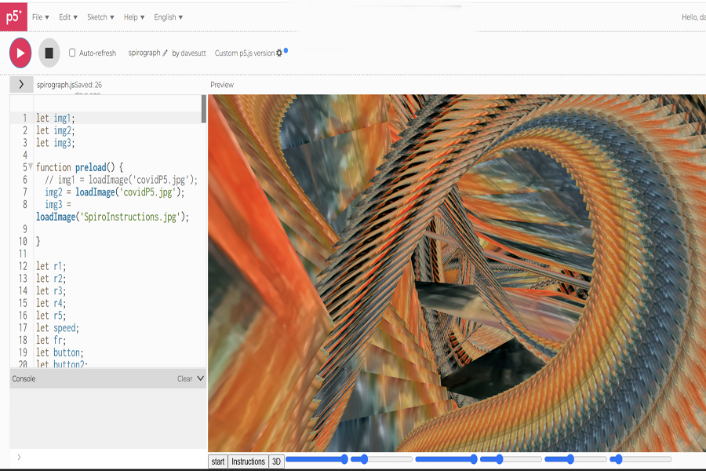
Task: Open the Help menu
Action: 133,16
